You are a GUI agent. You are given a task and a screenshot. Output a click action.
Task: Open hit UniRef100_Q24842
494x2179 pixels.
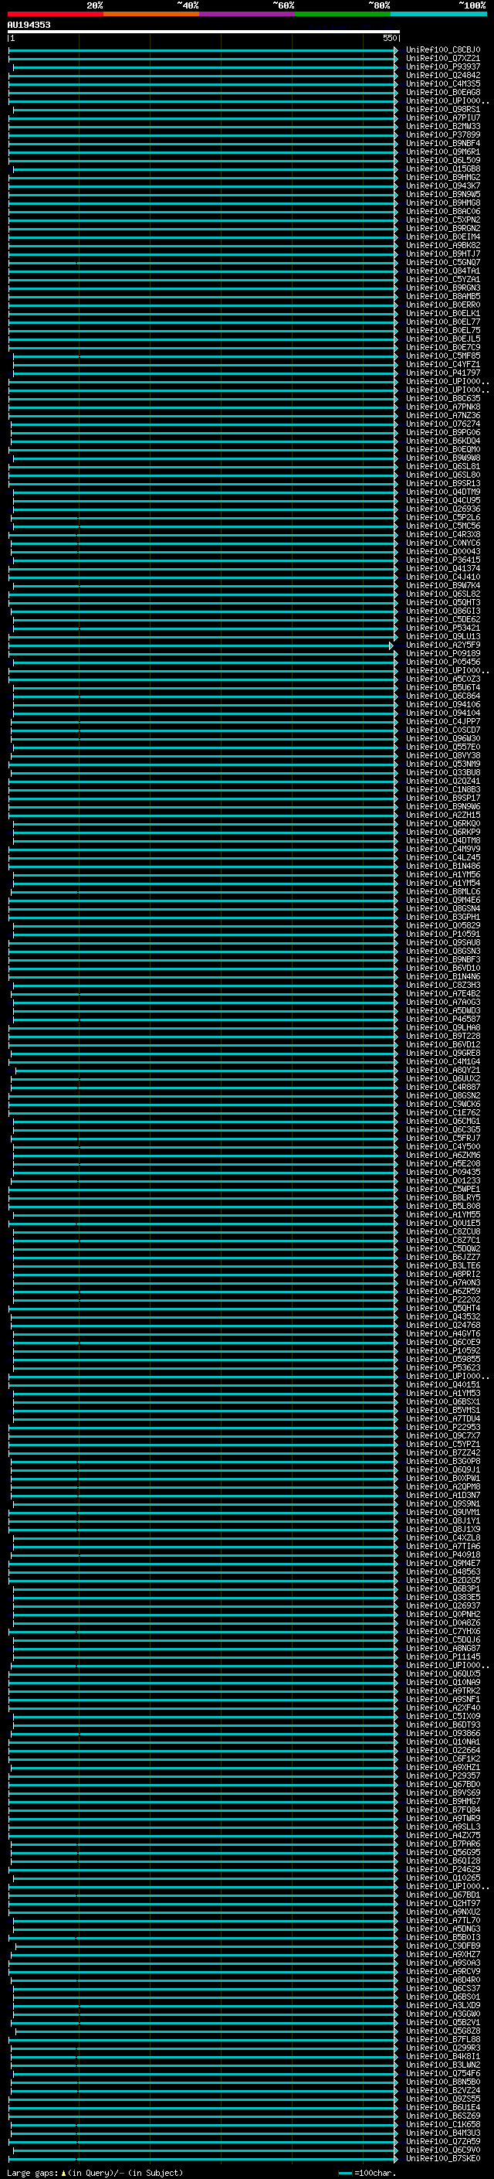pyautogui.click(x=443, y=75)
